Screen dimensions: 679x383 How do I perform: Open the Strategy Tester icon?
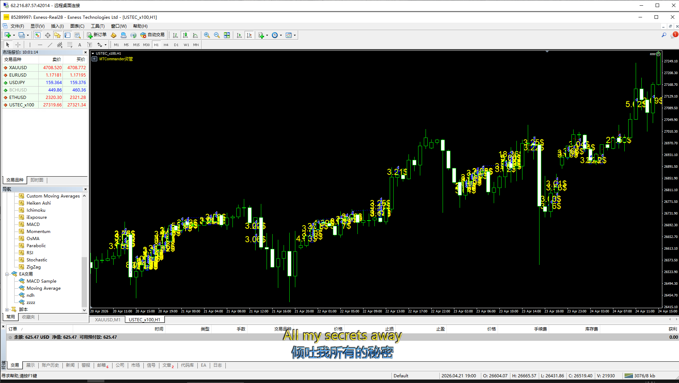(77, 35)
